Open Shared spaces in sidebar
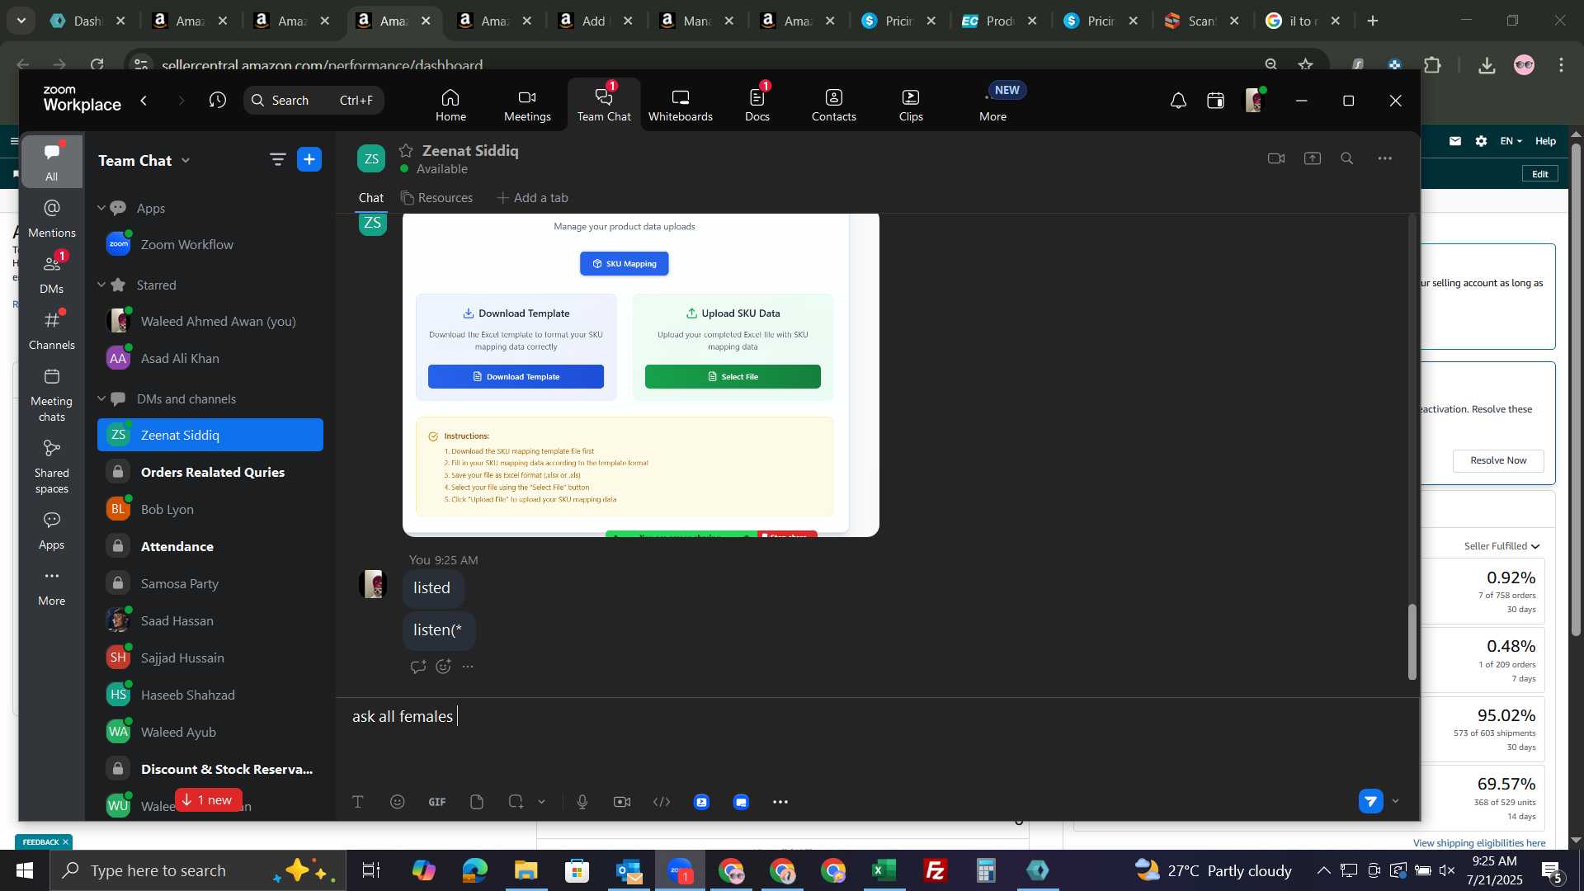This screenshot has width=1584, height=891. (51, 467)
